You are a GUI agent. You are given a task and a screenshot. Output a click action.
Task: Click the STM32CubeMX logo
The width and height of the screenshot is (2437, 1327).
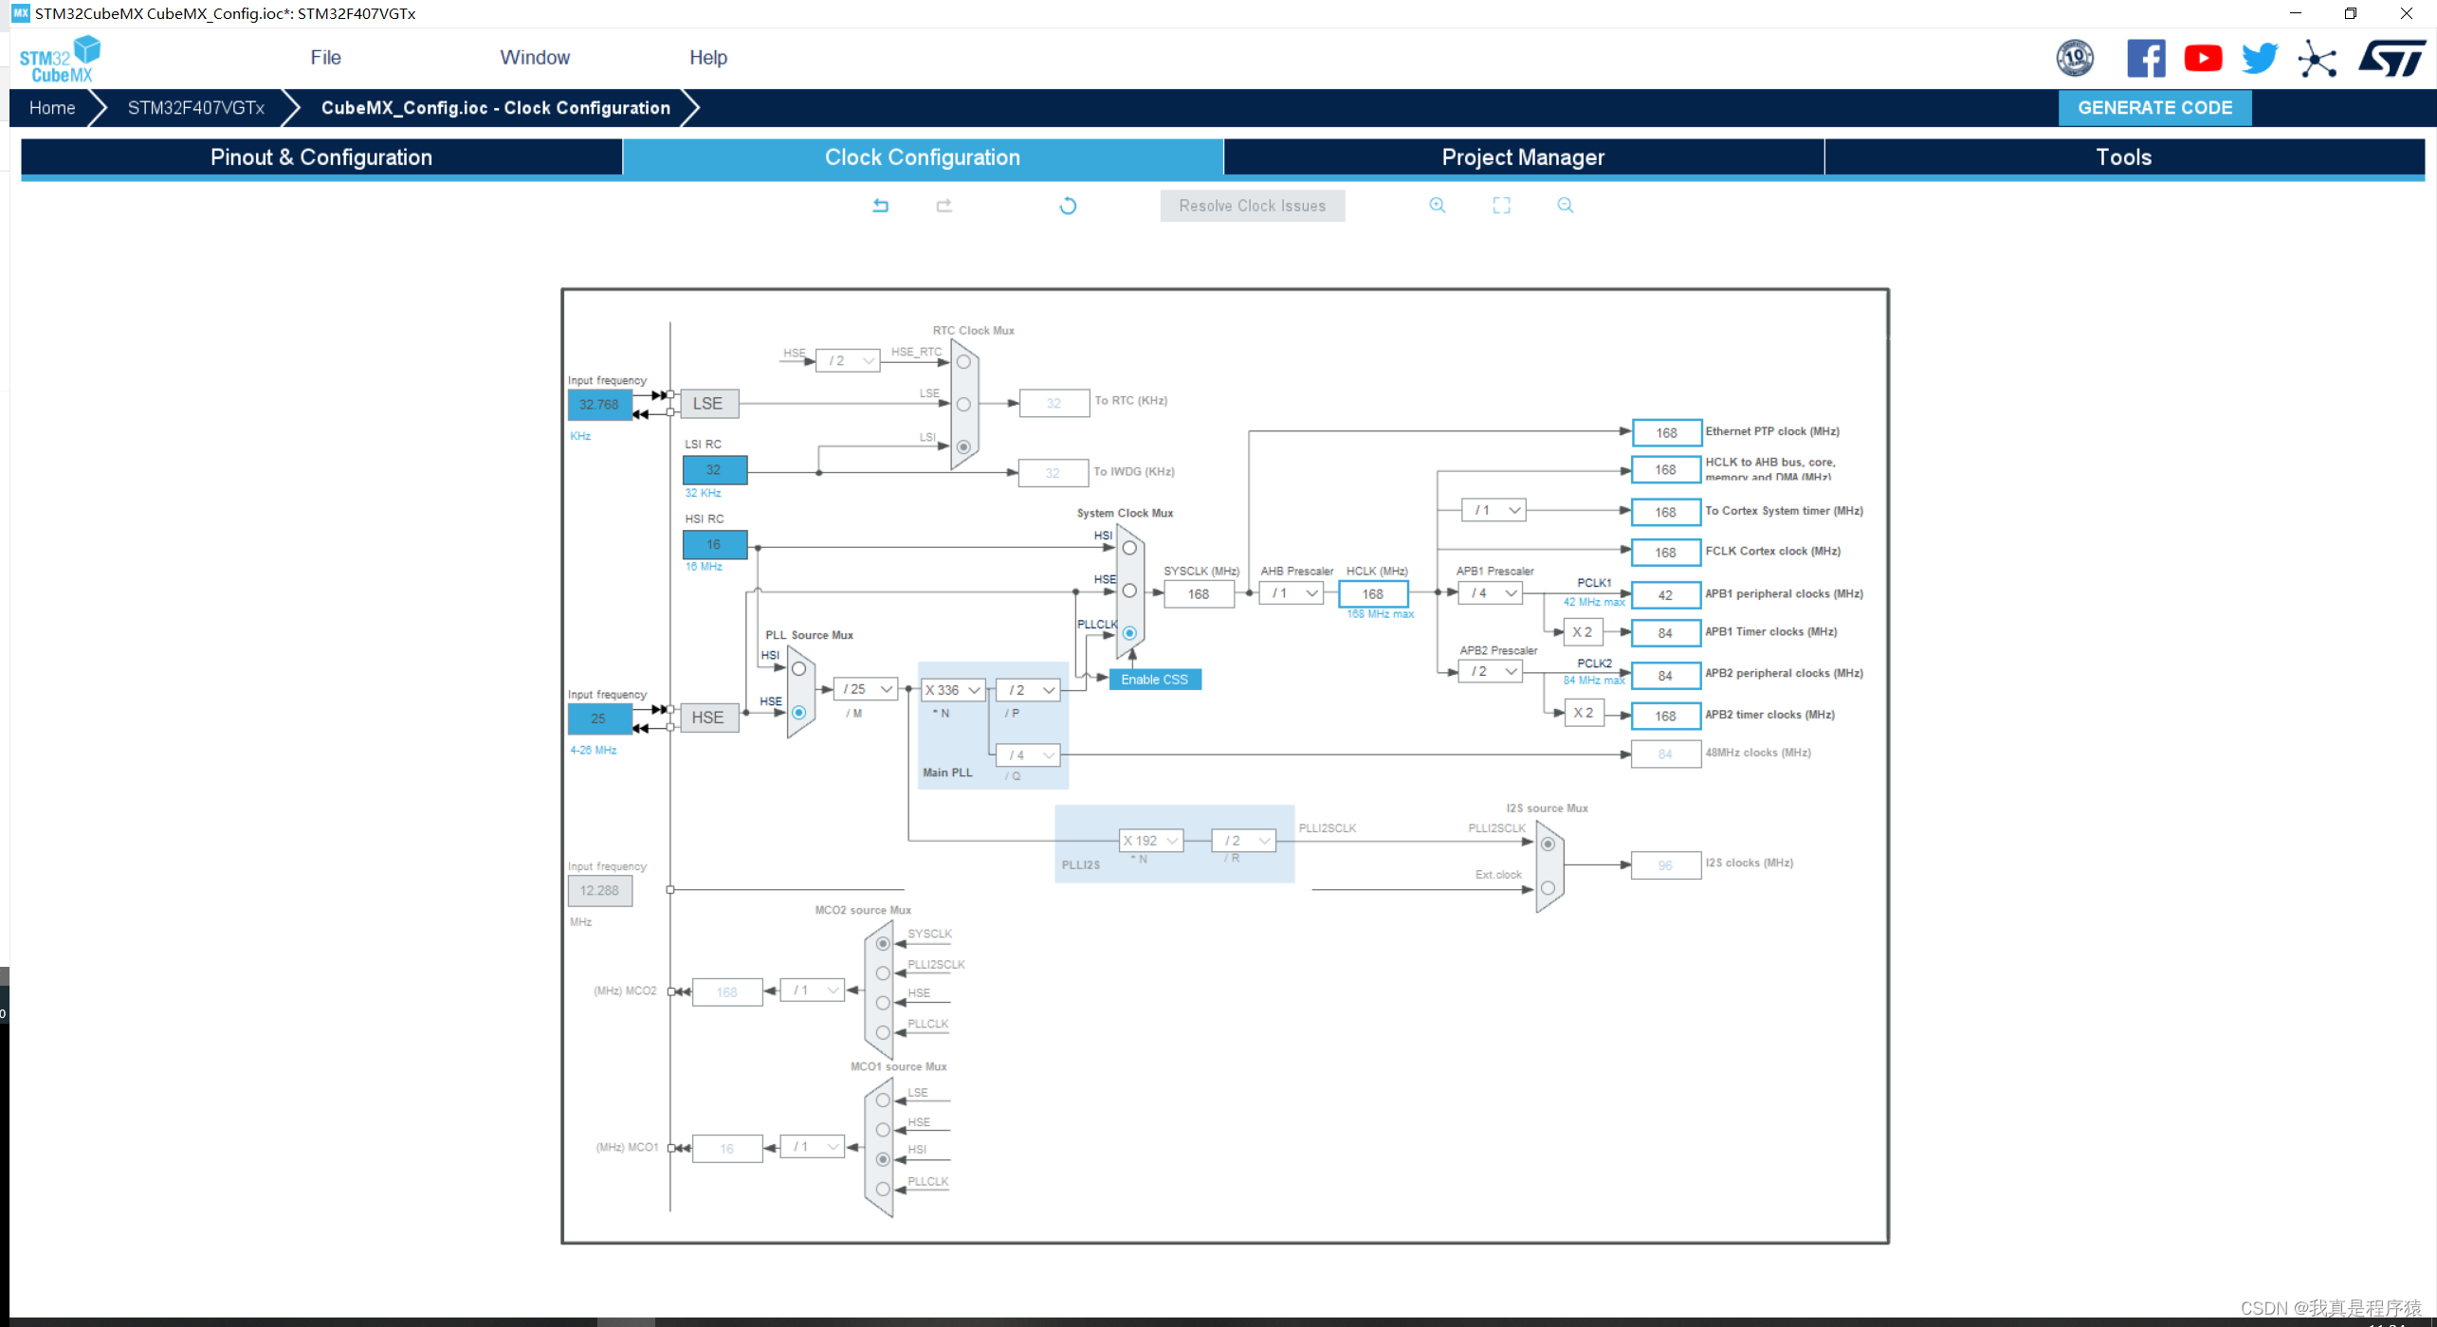pos(60,59)
